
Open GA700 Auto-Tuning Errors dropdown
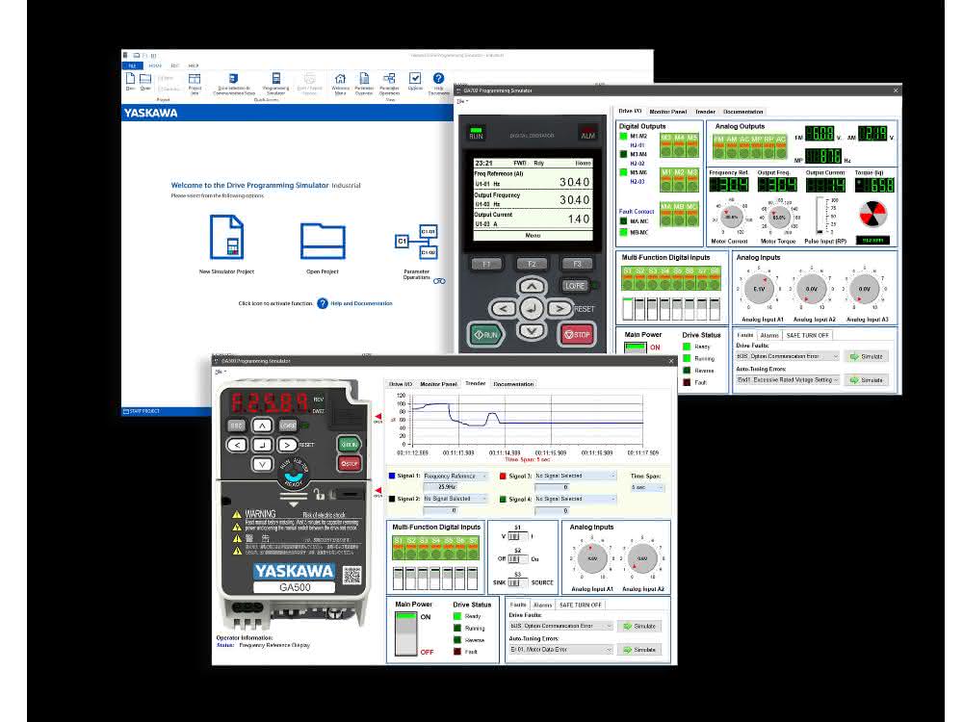[x=788, y=380]
